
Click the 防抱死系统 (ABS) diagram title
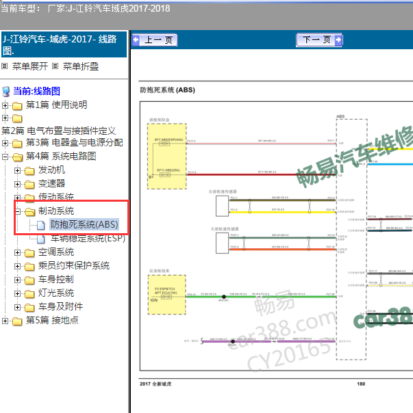167,90
